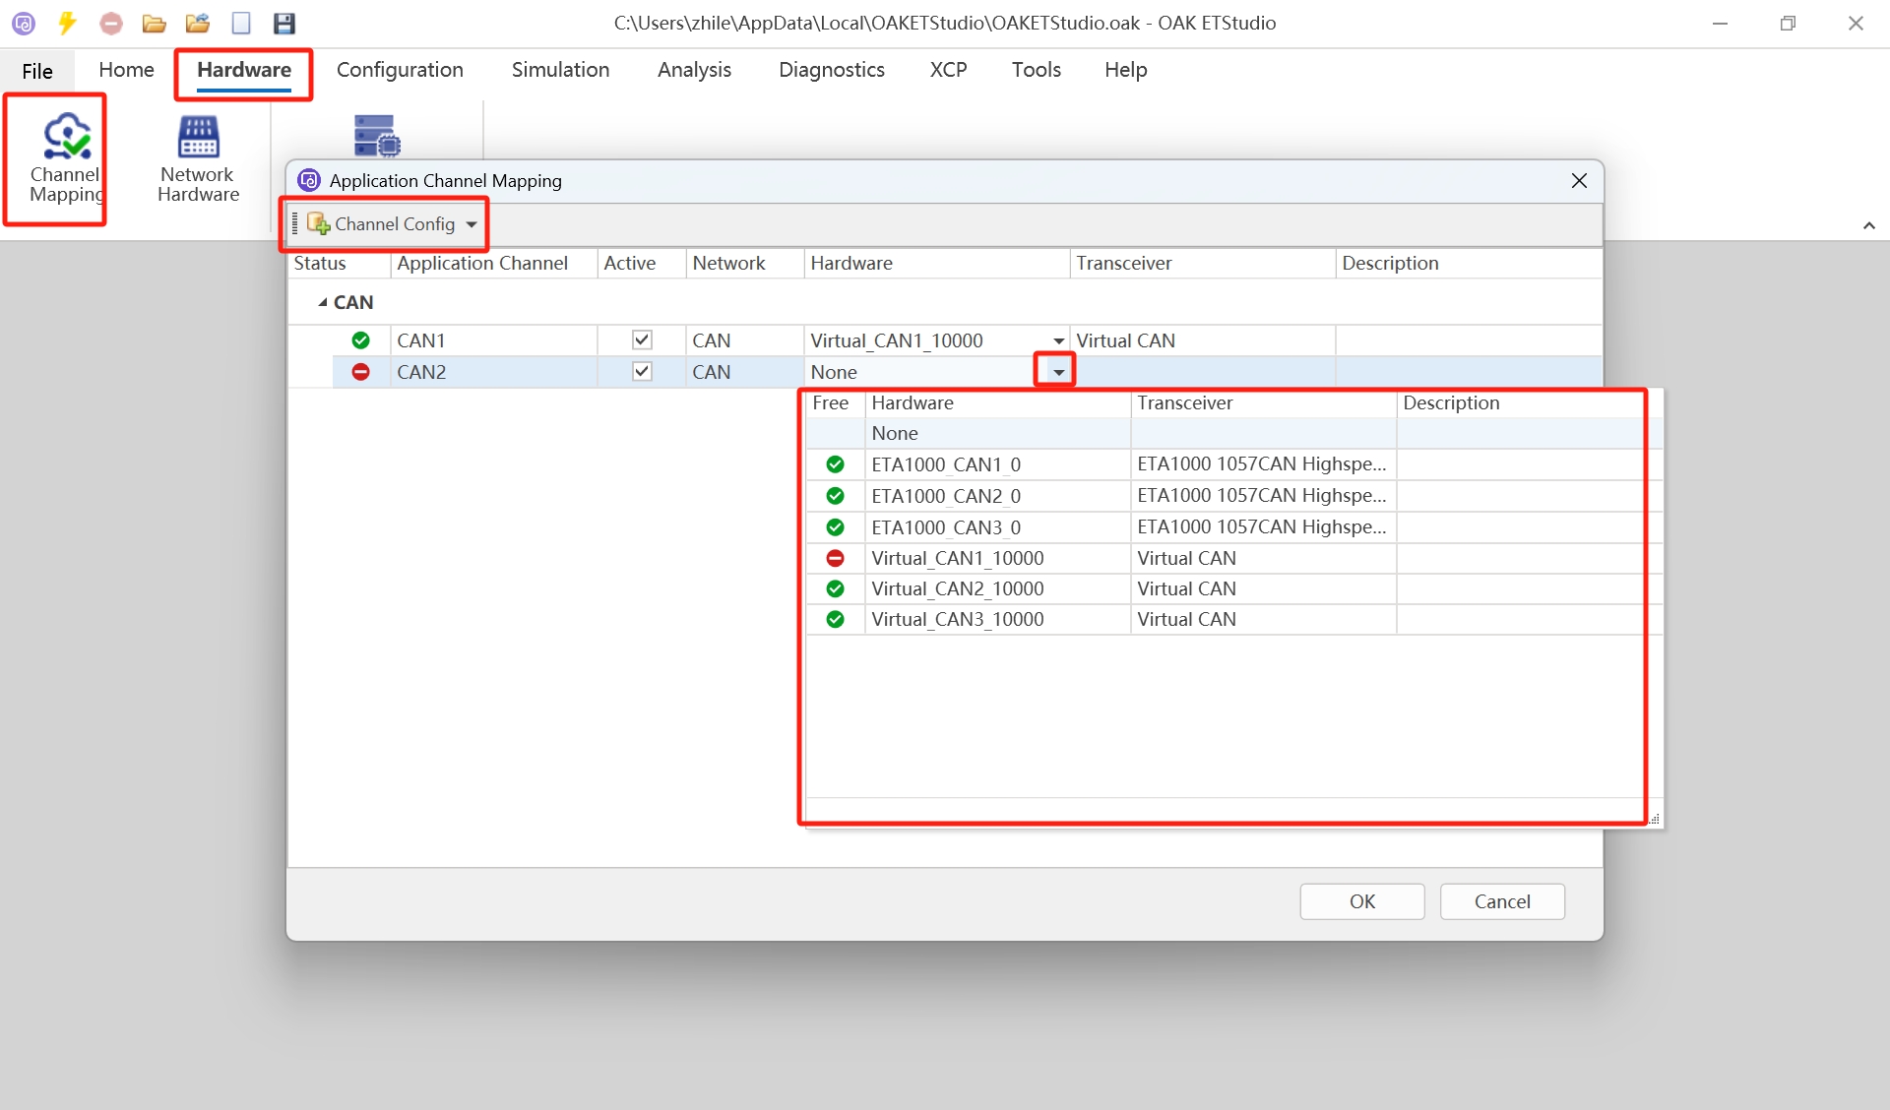Viewport: 1890px width, 1110px height.
Task: Select Virtual_CAN2_10000 from hardware list
Action: click(x=957, y=588)
